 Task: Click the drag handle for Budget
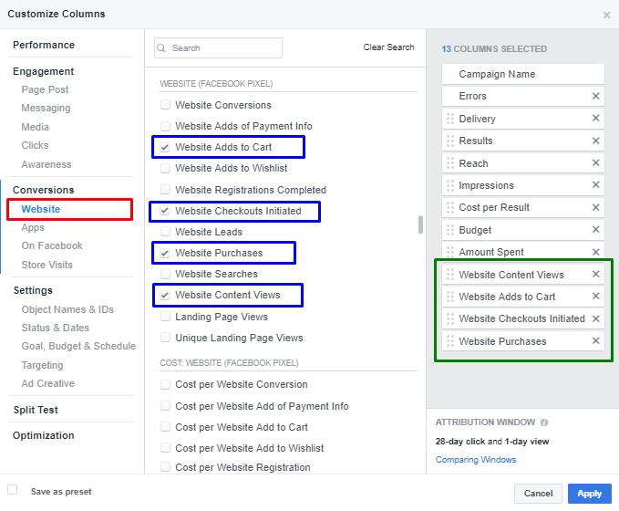450,230
